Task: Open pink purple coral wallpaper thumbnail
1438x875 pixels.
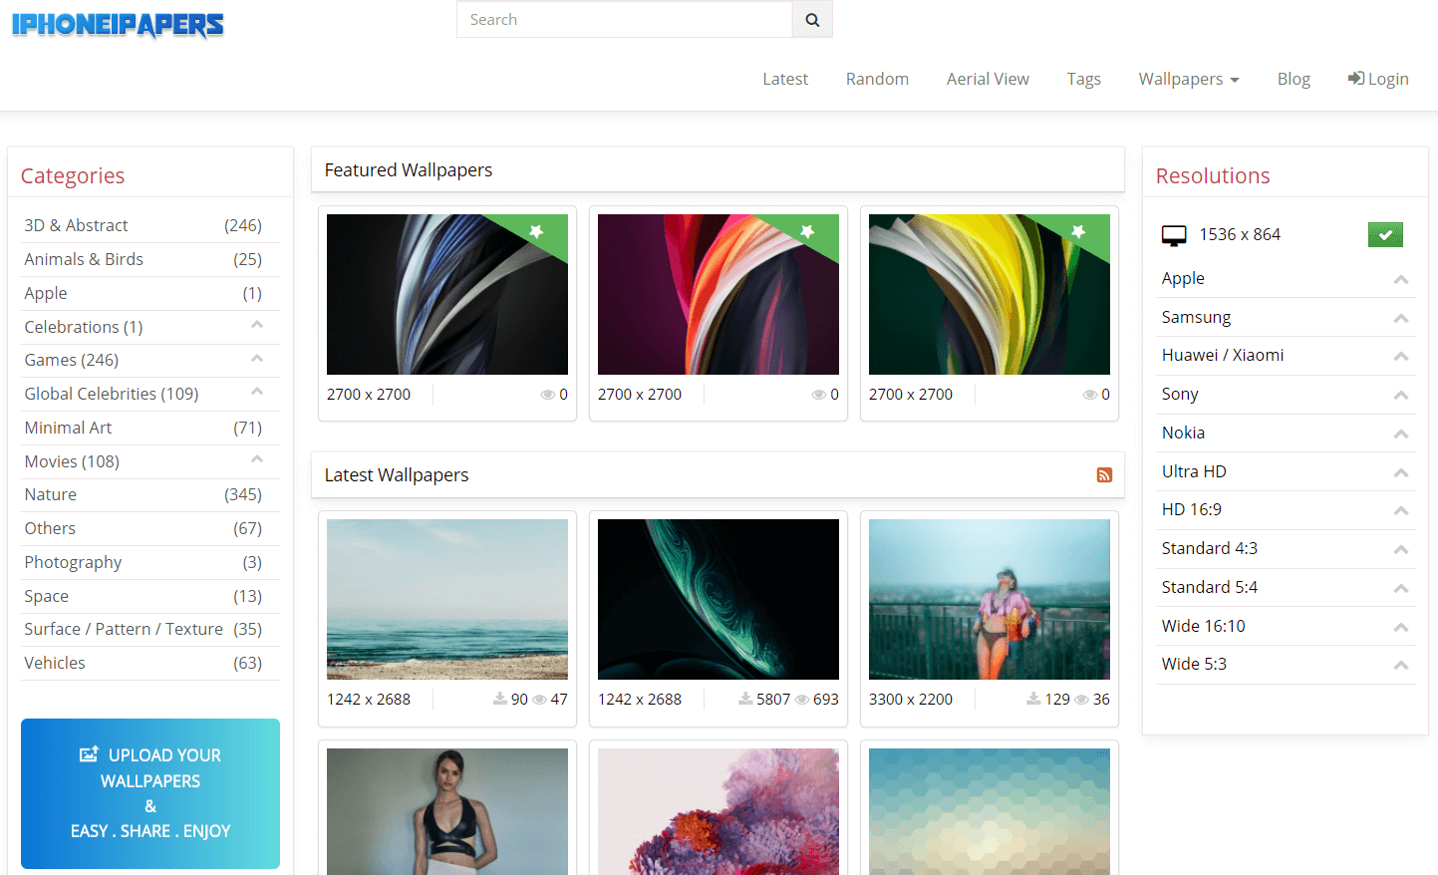Action: click(719, 811)
